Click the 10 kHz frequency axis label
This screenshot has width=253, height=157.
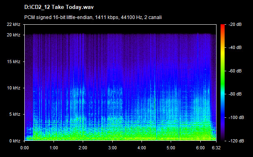[x=13, y=88]
